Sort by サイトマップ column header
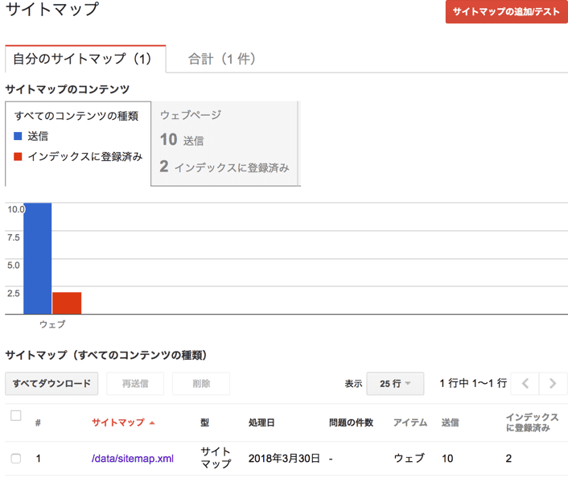The height and width of the screenshot is (478, 568). [x=123, y=422]
